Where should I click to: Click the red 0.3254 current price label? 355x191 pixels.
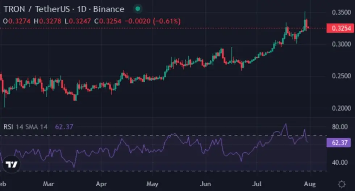(340, 28)
